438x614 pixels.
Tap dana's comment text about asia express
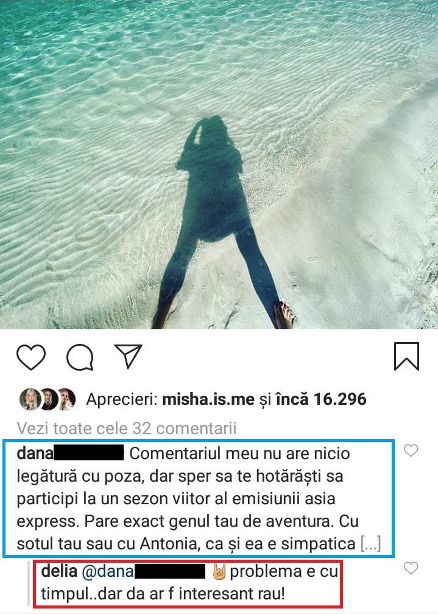tap(199, 499)
